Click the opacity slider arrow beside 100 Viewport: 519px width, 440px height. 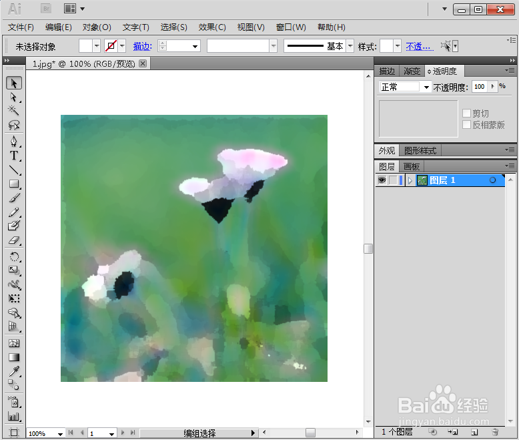click(x=492, y=87)
